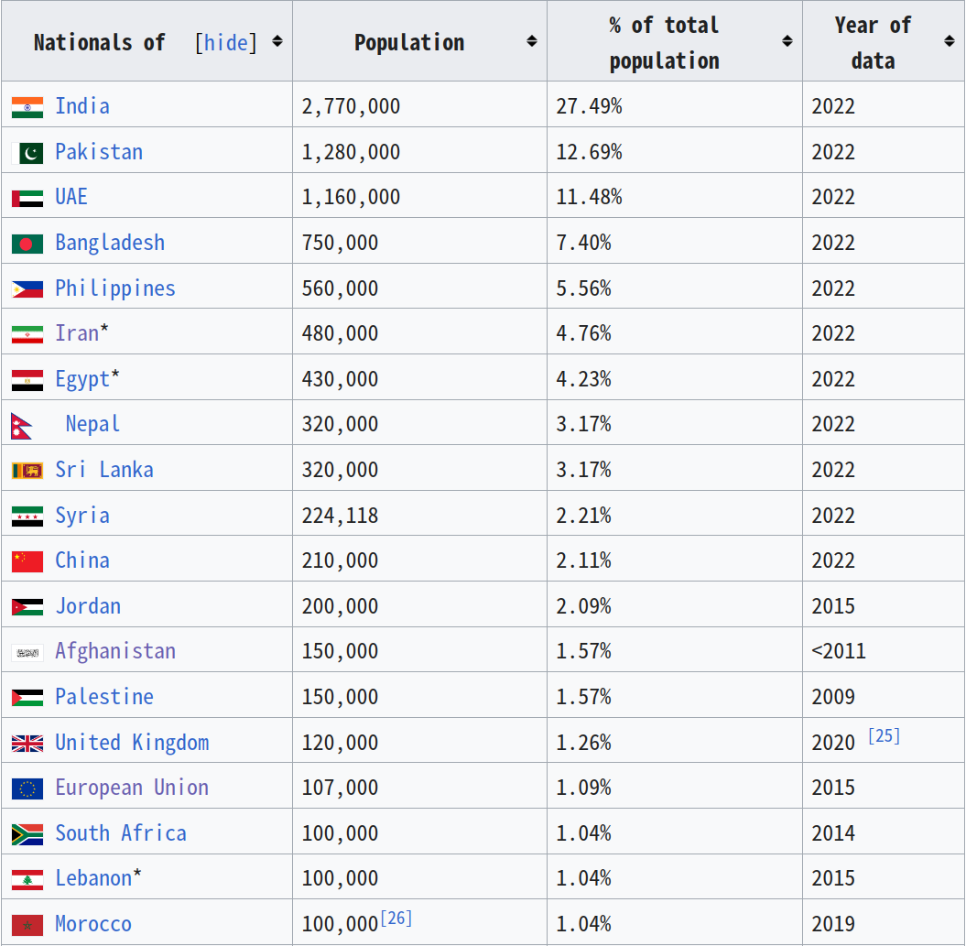
Task: Click the Nepal flag icon
Action: tap(22, 426)
